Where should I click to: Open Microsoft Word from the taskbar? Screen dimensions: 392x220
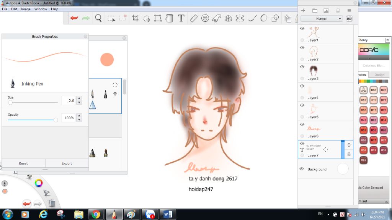168,214
